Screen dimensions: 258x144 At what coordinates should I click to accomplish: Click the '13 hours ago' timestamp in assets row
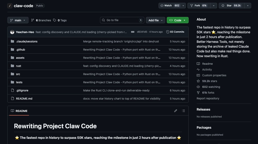177,58
